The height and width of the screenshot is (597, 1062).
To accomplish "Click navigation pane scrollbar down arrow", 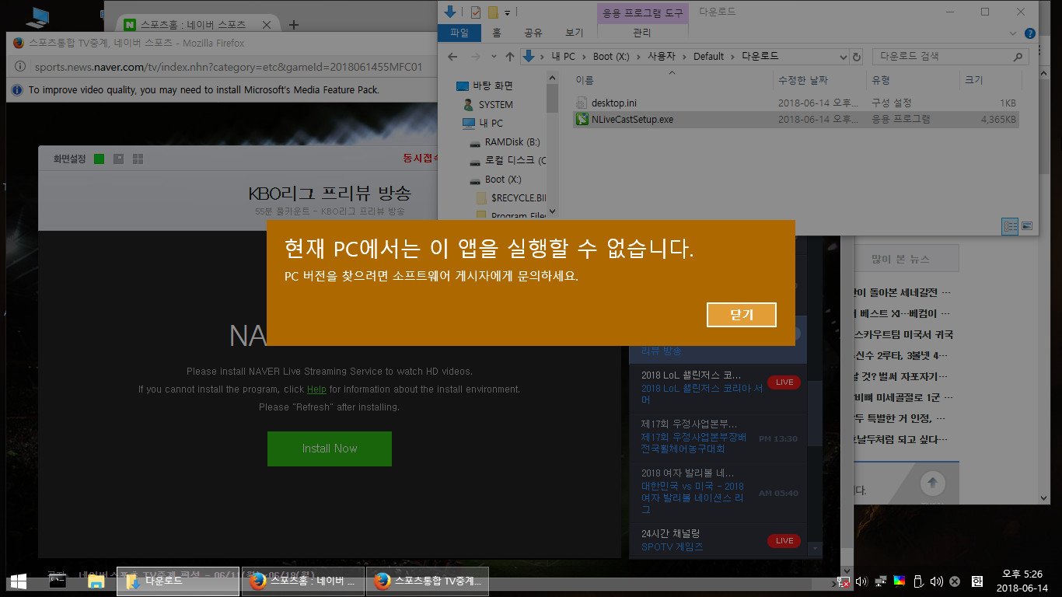I will tap(552, 211).
